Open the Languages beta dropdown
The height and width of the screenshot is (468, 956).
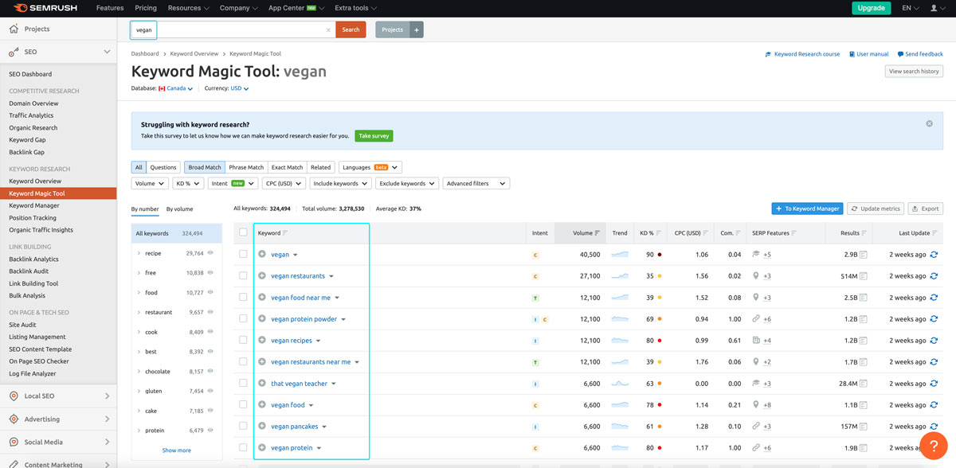[x=370, y=167]
